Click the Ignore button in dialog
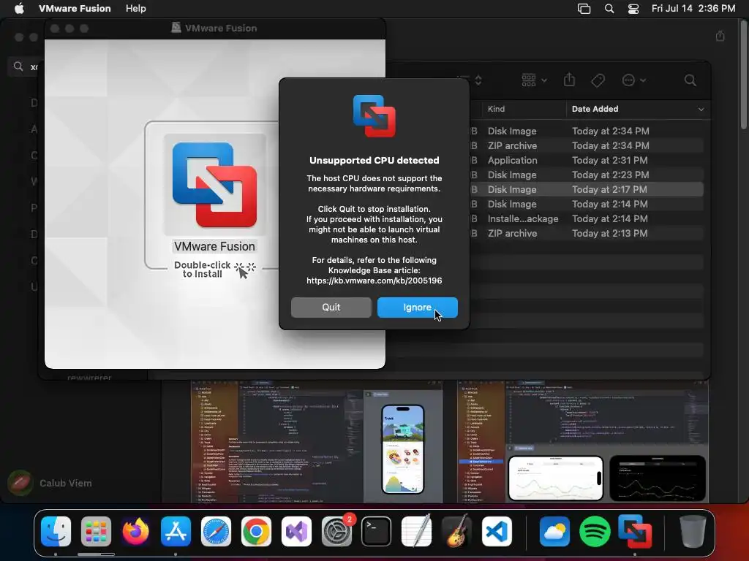Image resolution: width=749 pixels, height=561 pixels. tap(417, 308)
